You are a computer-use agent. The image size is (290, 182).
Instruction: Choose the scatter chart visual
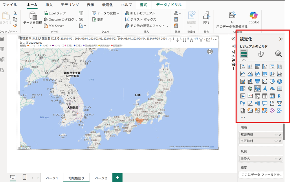[265, 81]
